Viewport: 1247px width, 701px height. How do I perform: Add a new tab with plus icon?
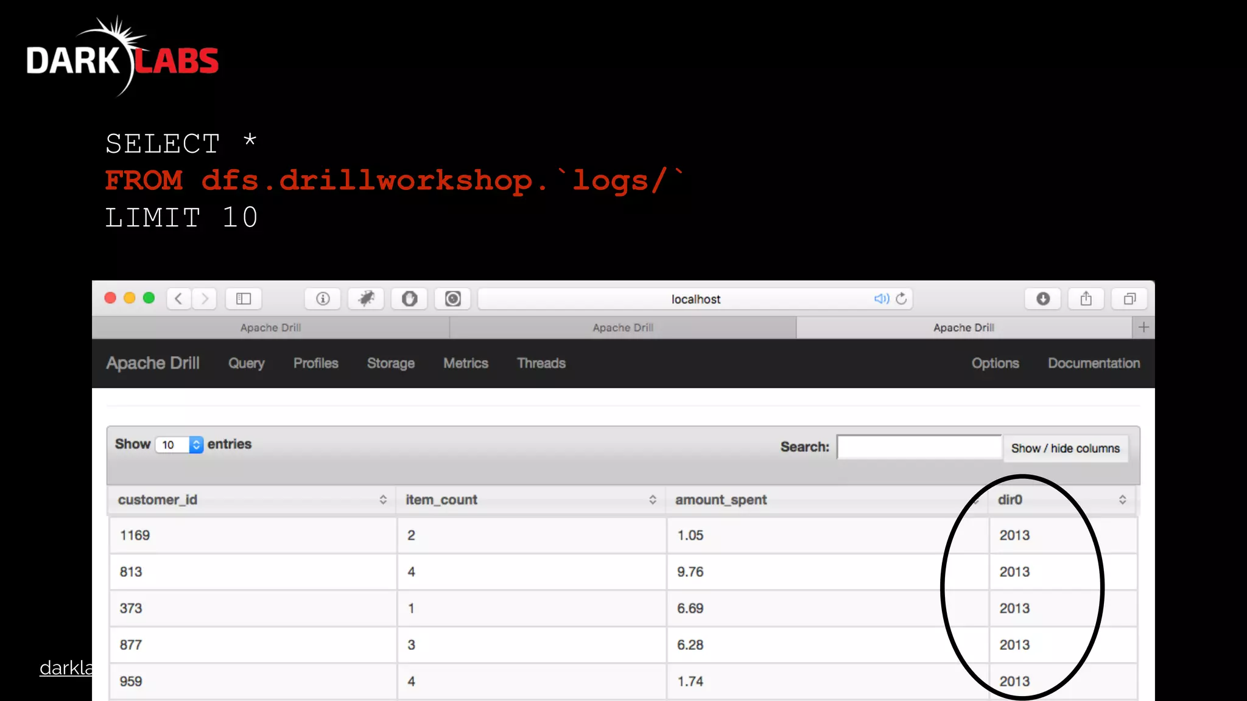click(1143, 327)
